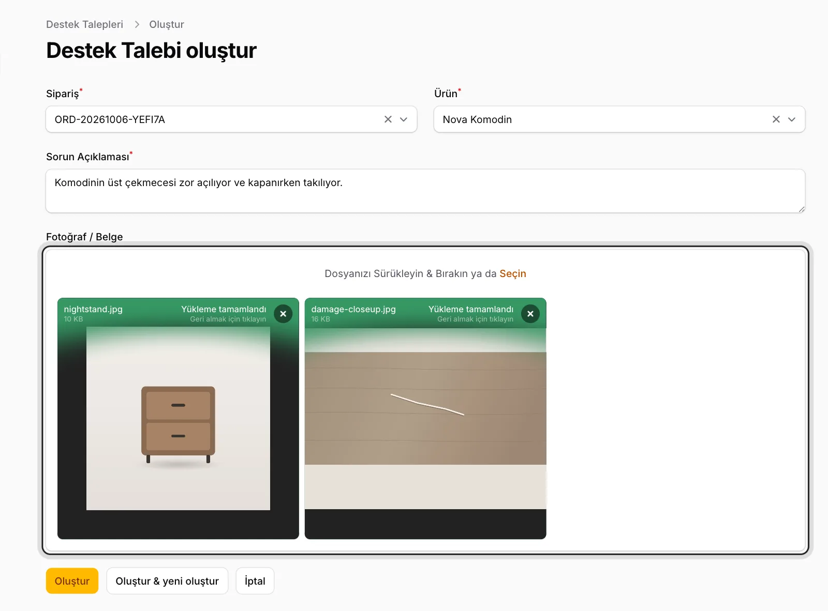Expand the Sipariş dropdown arrow
Viewport: 828px width, 611px height.
404,119
